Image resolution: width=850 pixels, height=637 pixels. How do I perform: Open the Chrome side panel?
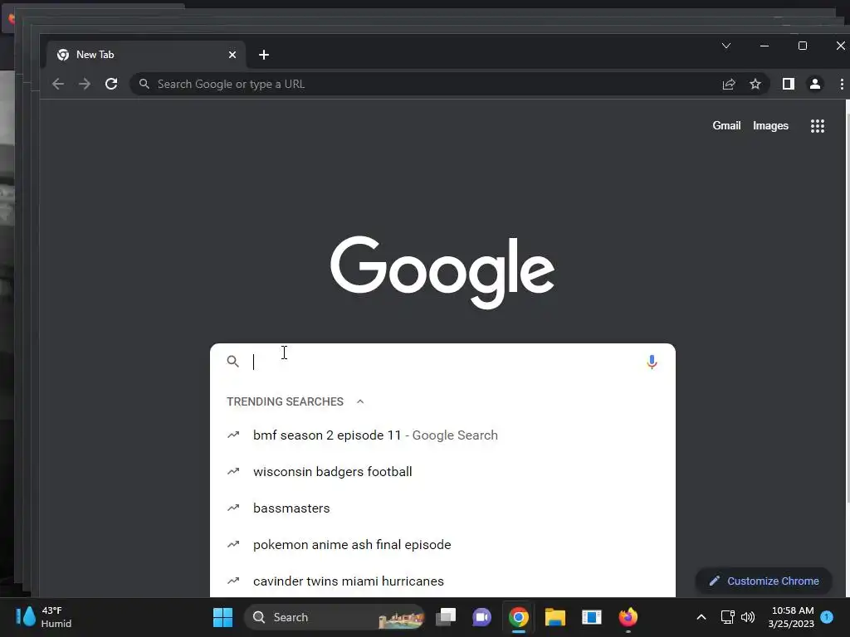(789, 84)
